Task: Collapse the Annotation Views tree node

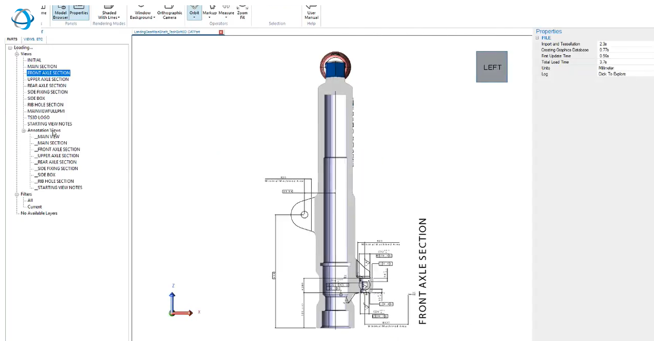Action: 24,130
